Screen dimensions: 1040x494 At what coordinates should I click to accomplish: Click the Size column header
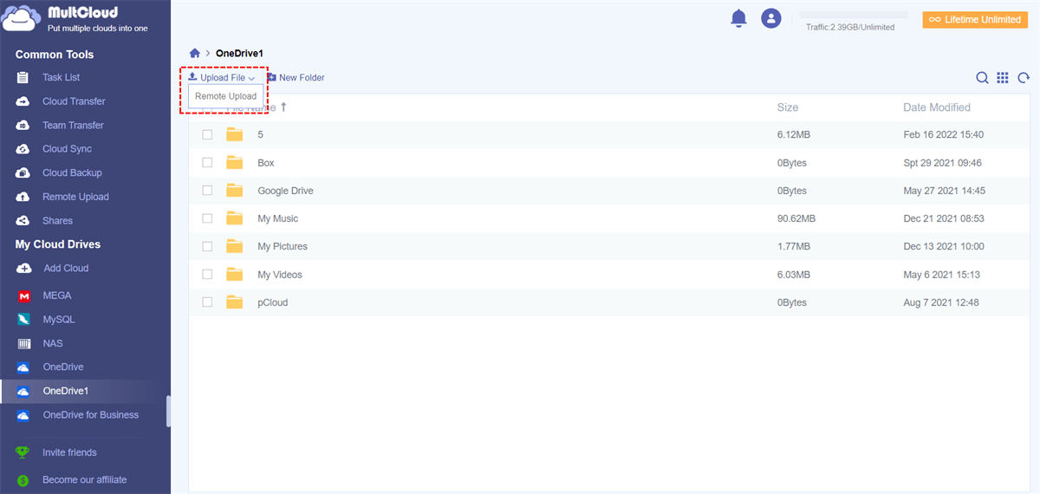coord(788,107)
